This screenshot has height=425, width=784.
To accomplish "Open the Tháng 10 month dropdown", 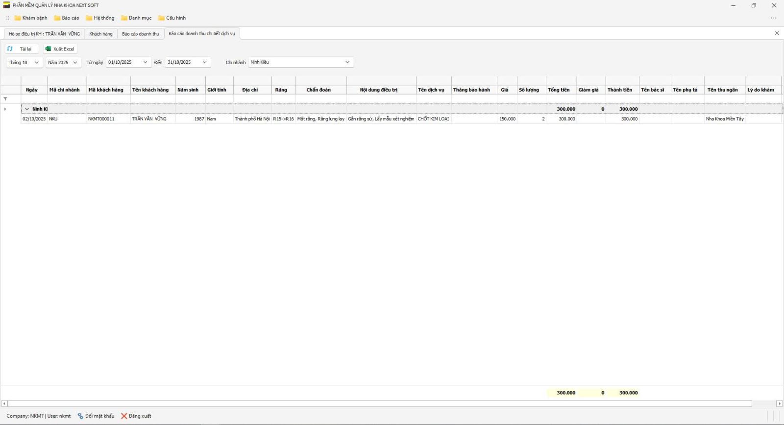I will (x=36, y=63).
